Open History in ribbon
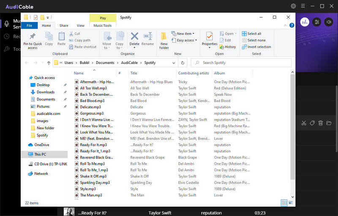Screen dimensions: 338x216 click(x=228, y=47)
